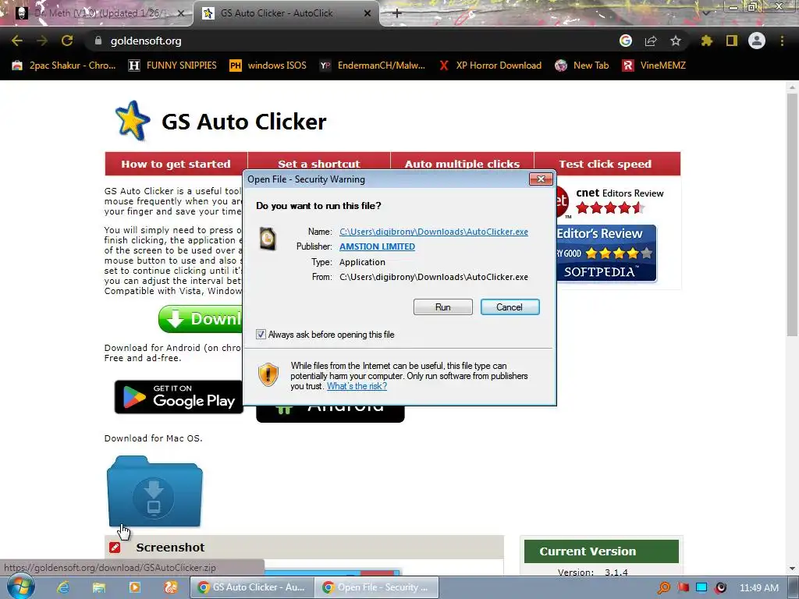This screenshot has width=799, height=599.
Task: Click the Get it on Google Play badge
Action: pos(179,397)
